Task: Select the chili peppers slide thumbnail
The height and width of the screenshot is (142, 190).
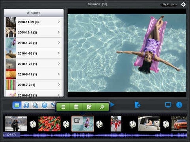Action: tap(49, 124)
